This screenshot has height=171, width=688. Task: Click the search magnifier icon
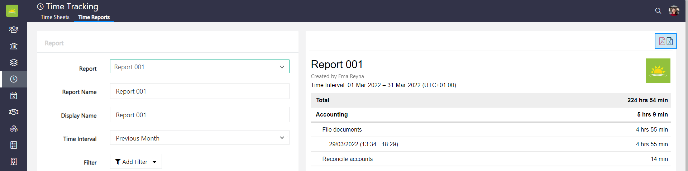(x=658, y=11)
